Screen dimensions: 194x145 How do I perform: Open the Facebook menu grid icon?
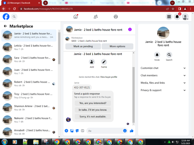[169, 17]
